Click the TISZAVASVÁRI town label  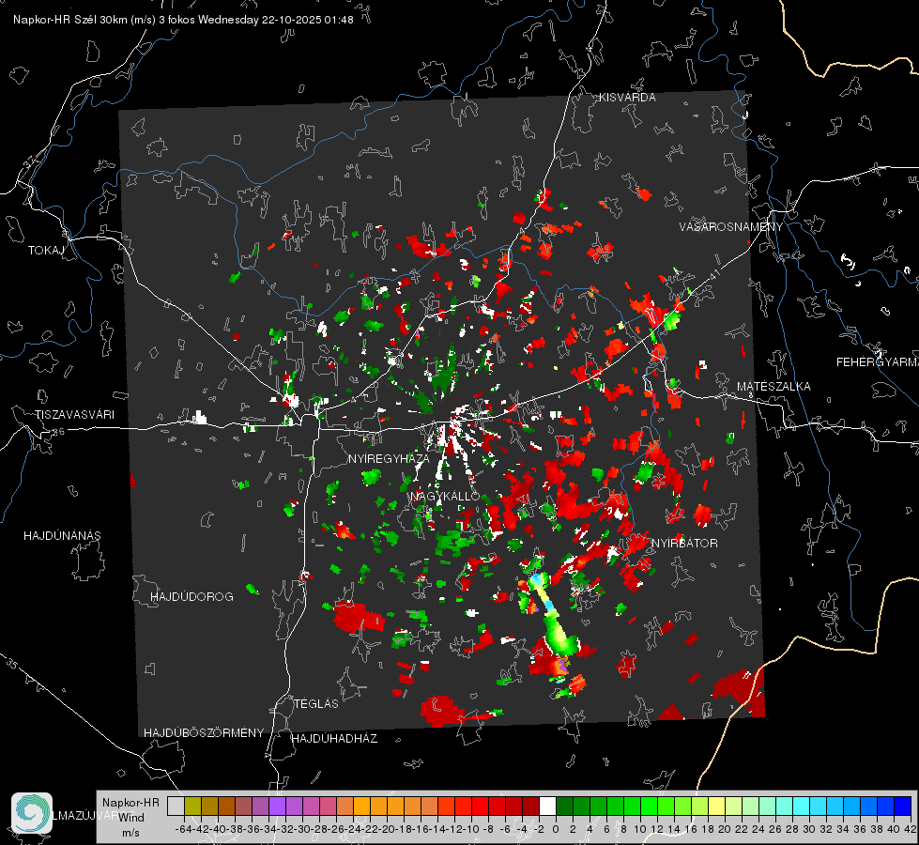coord(74,415)
